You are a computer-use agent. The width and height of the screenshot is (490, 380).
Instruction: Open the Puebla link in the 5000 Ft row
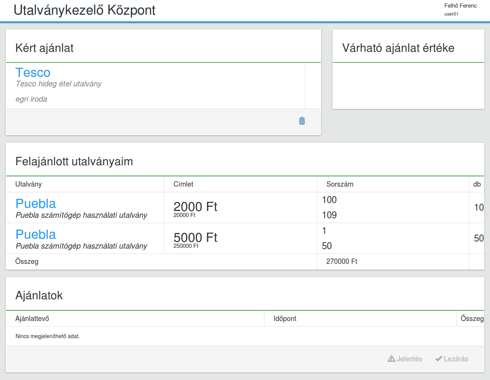click(x=35, y=234)
